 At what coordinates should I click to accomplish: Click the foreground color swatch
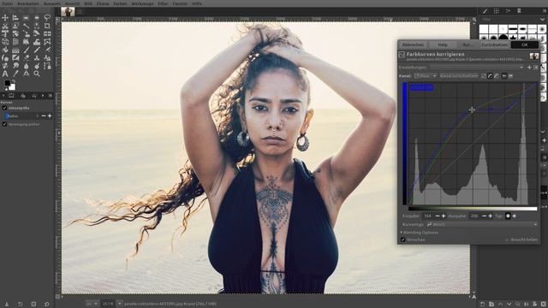(7, 83)
